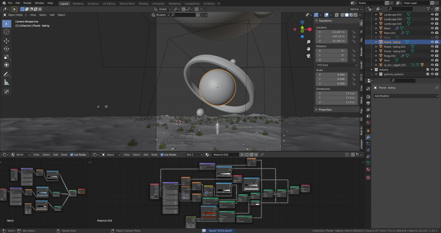
Task: Choose the Scale tool
Action: (x=6, y=57)
